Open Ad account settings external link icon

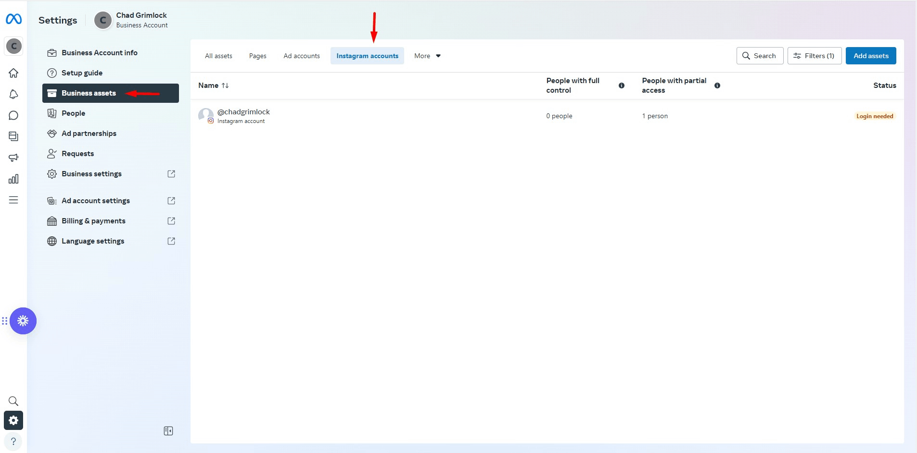pyautogui.click(x=171, y=201)
